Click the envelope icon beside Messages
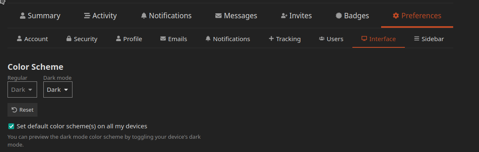Screen dimensions: 479x152 click(218, 15)
